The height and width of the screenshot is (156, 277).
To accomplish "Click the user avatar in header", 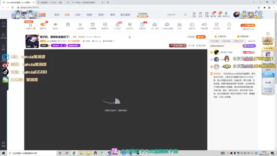I will 236,15.
